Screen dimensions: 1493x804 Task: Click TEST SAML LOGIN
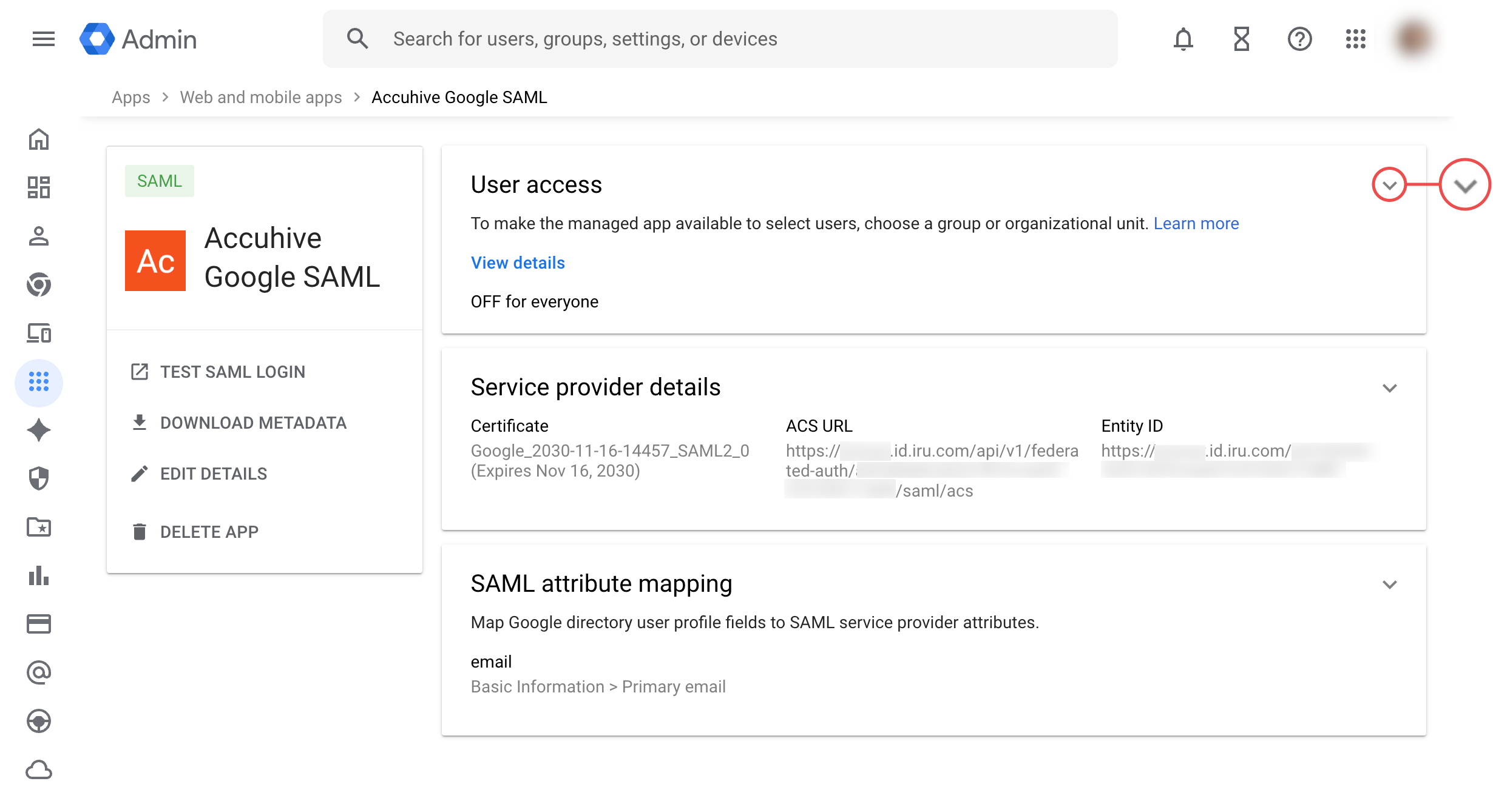coord(218,372)
